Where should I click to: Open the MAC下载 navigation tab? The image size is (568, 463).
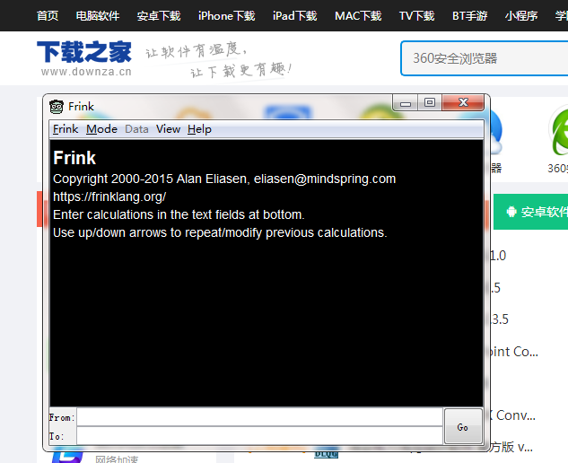pyautogui.click(x=358, y=16)
